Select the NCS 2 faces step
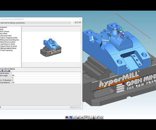The image size is (156, 130). 5,31
